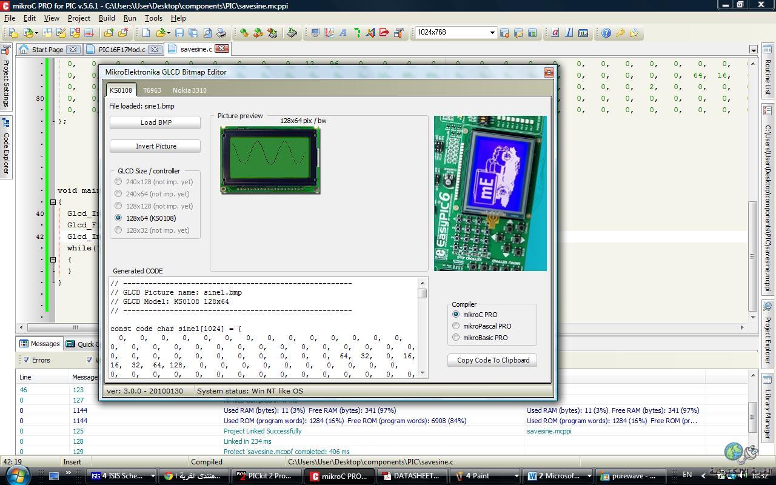The width and height of the screenshot is (776, 485).
Task: Open the Project menu
Action: click(x=79, y=18)
